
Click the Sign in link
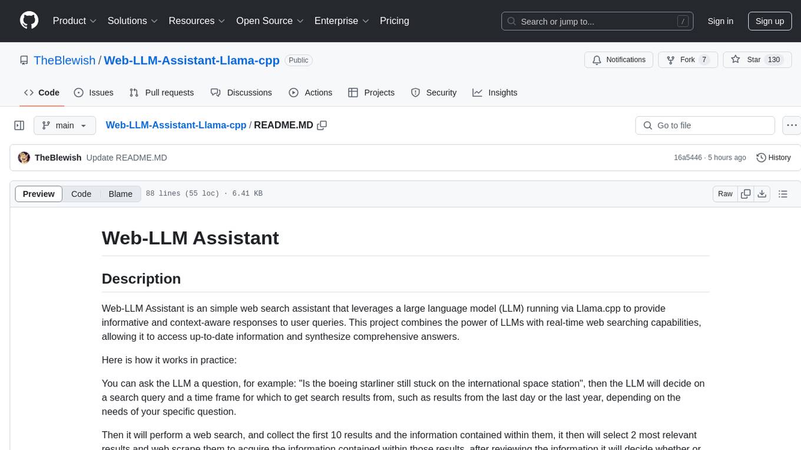(720, 21)
